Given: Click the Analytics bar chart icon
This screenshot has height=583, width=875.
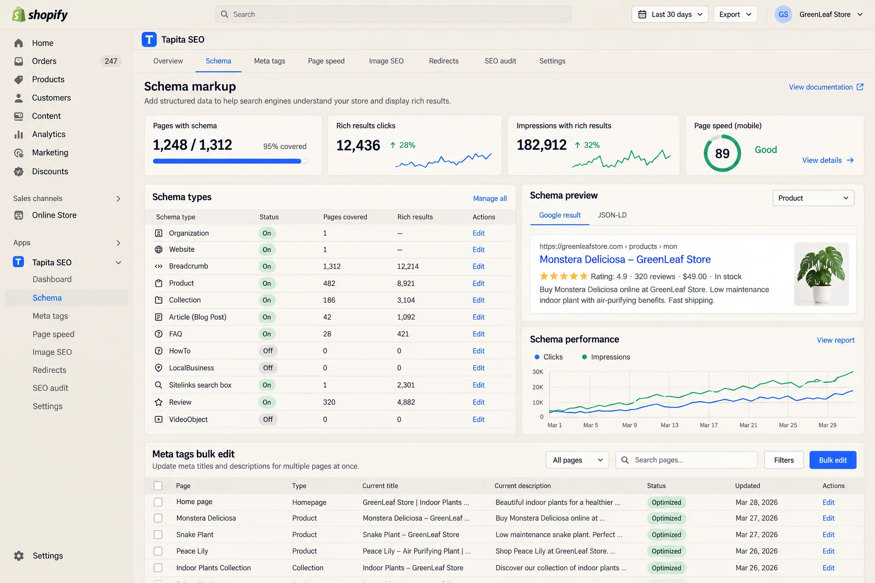Looking at the screenshot, I should click(18, 135).
